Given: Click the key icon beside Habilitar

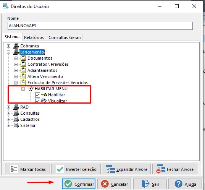Looking at the screenshot, I should tap(44, 95).
